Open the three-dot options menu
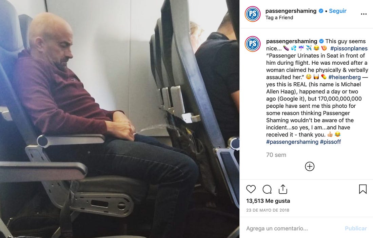This screenshot has height=238, width=373. 364,14
